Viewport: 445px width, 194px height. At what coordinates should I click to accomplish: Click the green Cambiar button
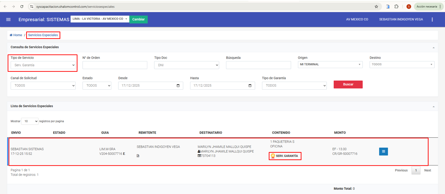pos(138,19)
